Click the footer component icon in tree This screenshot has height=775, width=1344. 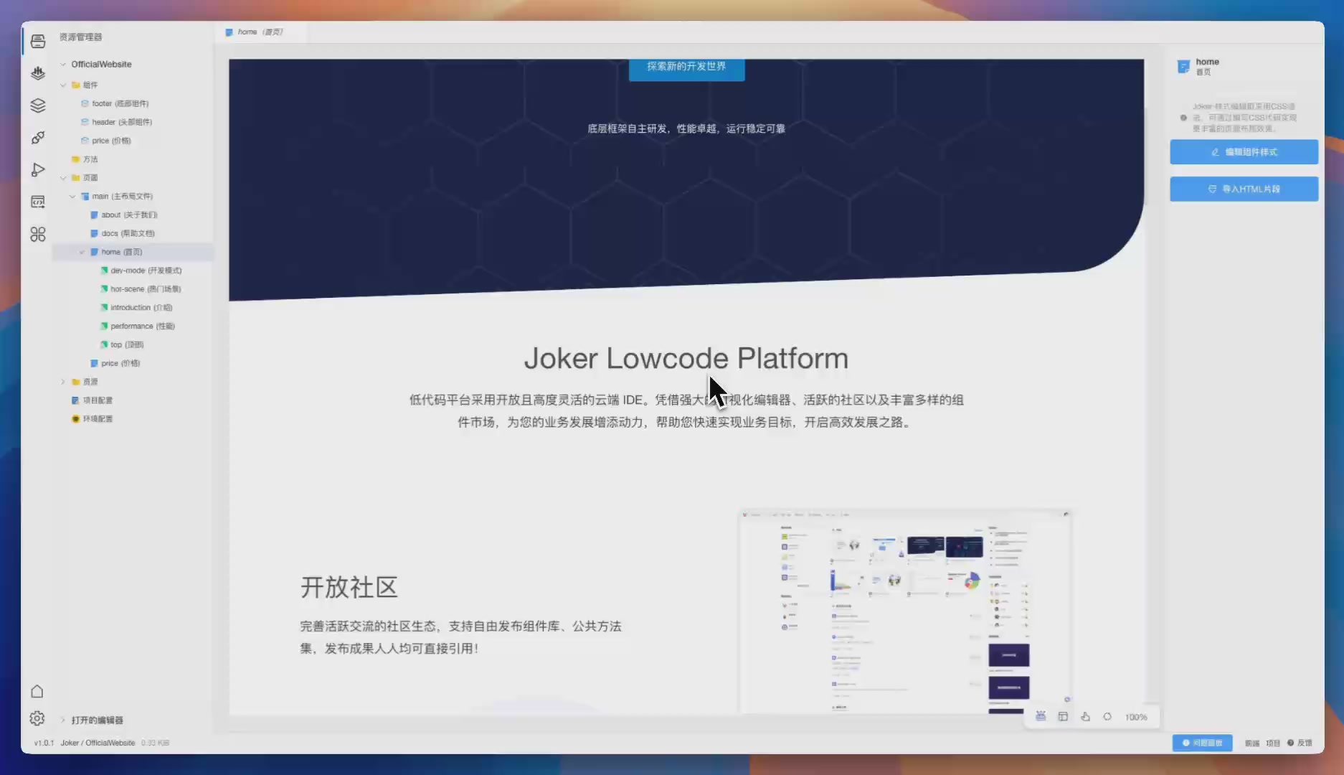pos(85,103)
